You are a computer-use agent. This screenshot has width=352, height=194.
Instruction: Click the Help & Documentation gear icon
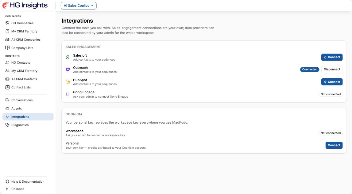7,181
